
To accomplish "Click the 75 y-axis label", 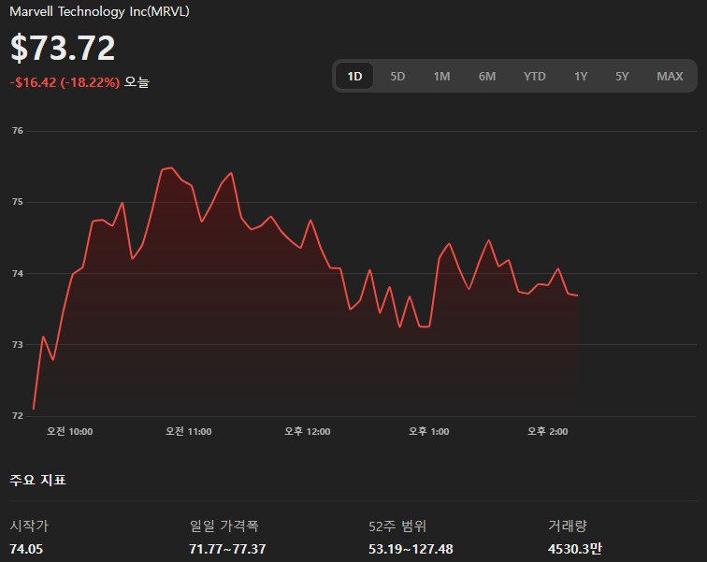I will (x=18, y=202).
